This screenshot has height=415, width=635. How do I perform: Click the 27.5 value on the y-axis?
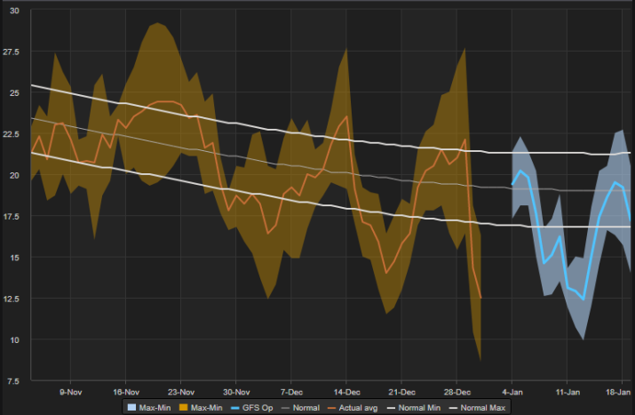coord(12,52)
